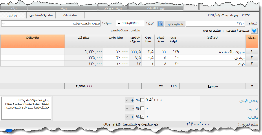Click the مالیات link

click(x=253, y=117)
